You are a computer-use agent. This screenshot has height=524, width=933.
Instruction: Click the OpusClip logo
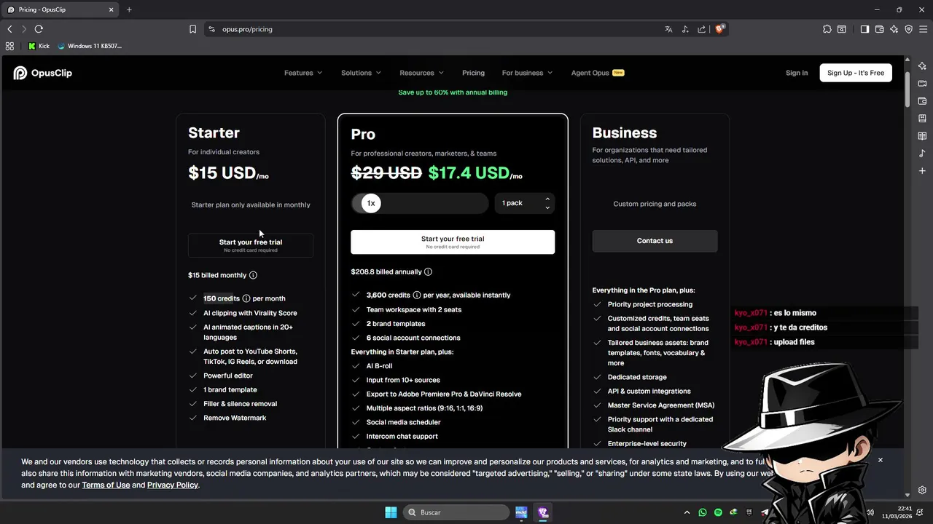[42, 73]
